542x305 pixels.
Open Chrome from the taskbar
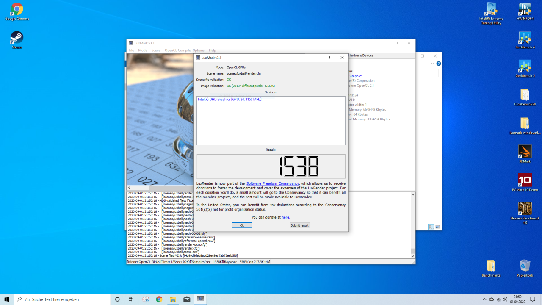[x=159, y=299]
